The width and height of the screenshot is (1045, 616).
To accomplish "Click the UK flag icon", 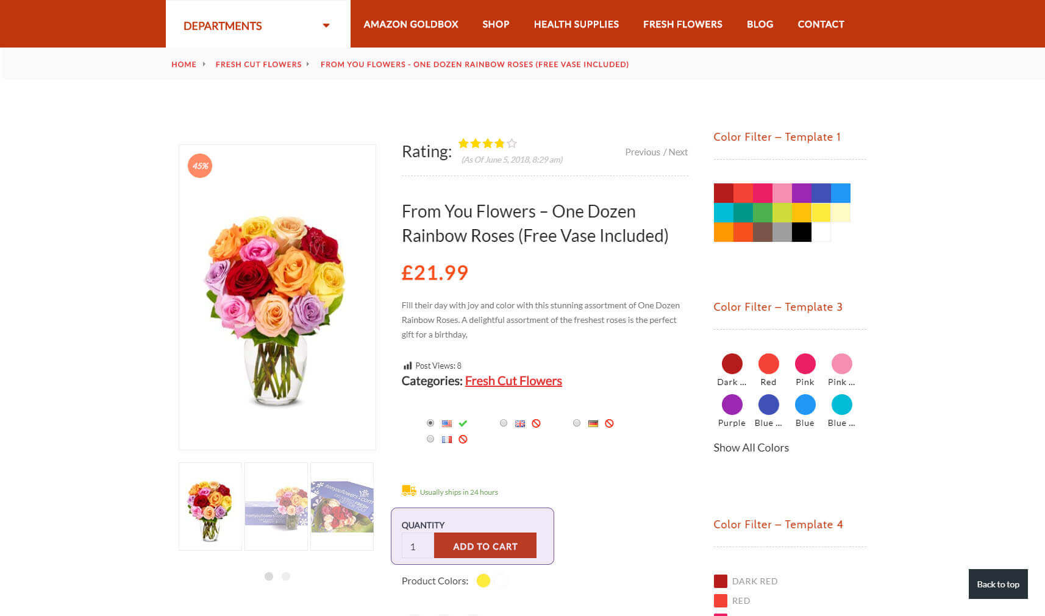I will 520,423.
